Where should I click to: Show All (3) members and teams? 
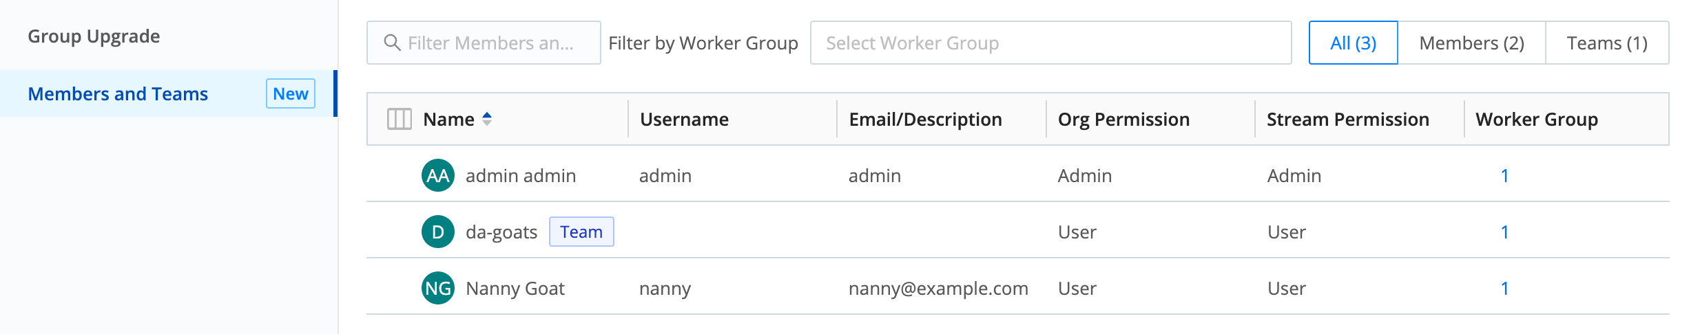(x=1353, y=43)
